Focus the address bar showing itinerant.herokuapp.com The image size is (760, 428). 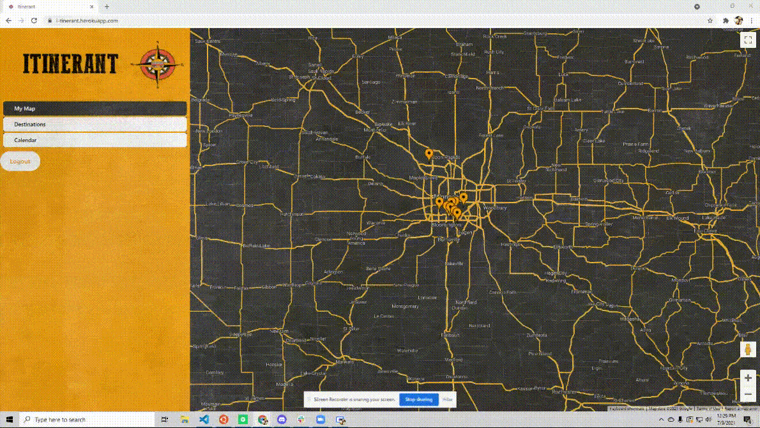coord(373,20)
